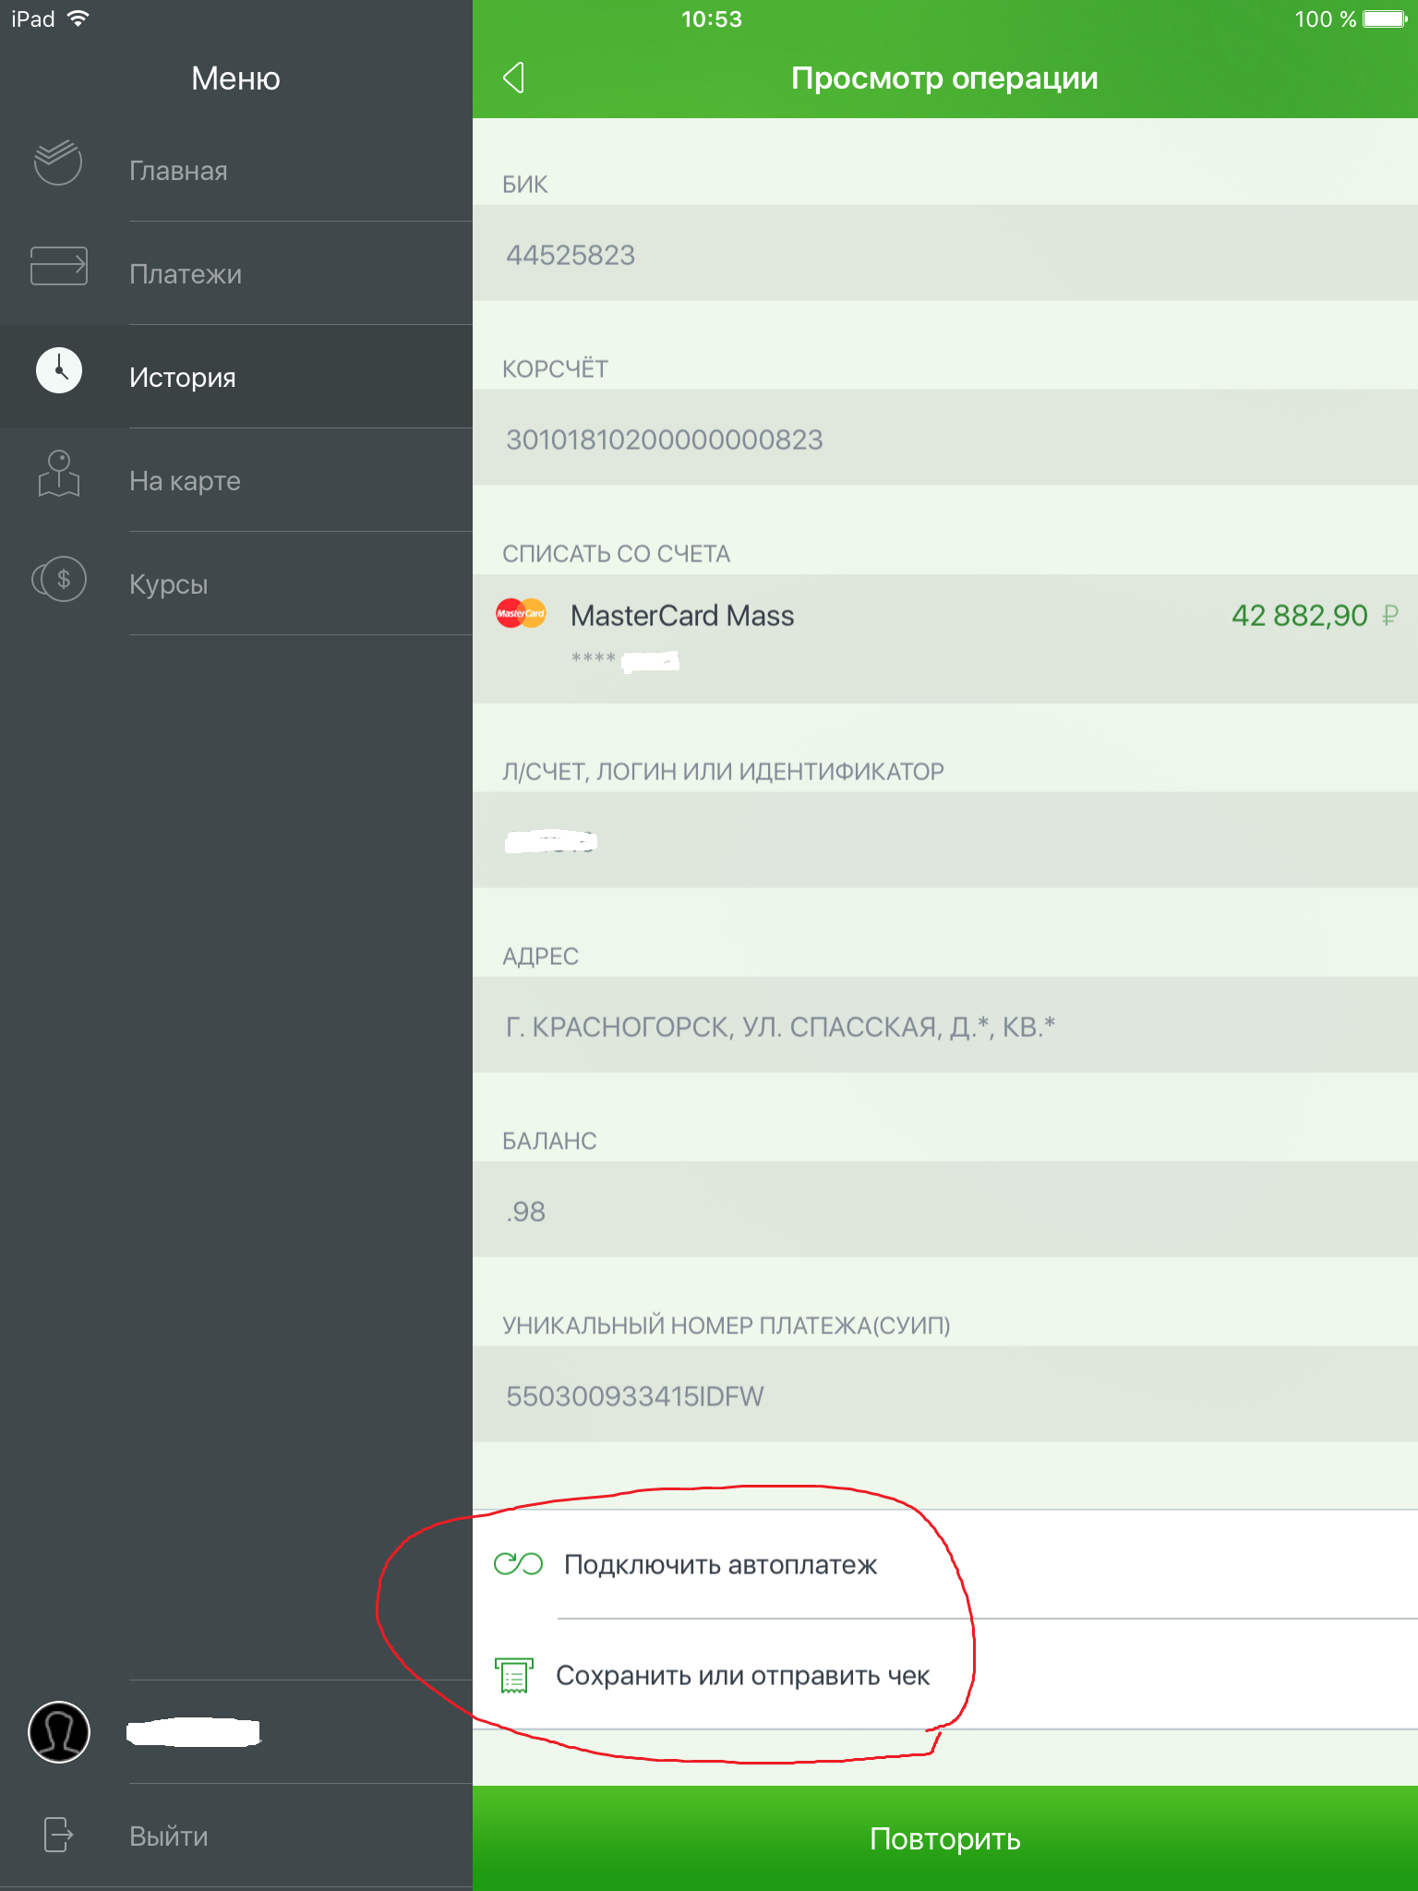1418x1891 pixels.
Task: Tap the Wi-Fi status icon
Action: 78,18
